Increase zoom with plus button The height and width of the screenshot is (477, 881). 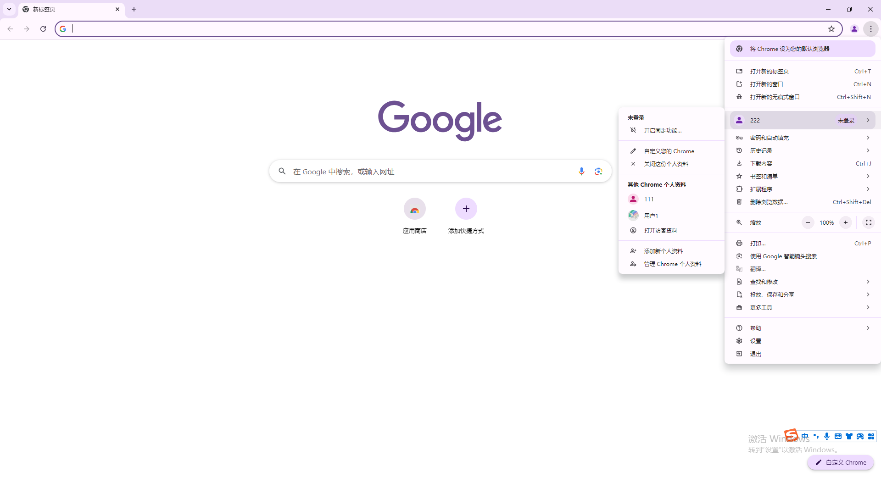click(845, 222)
